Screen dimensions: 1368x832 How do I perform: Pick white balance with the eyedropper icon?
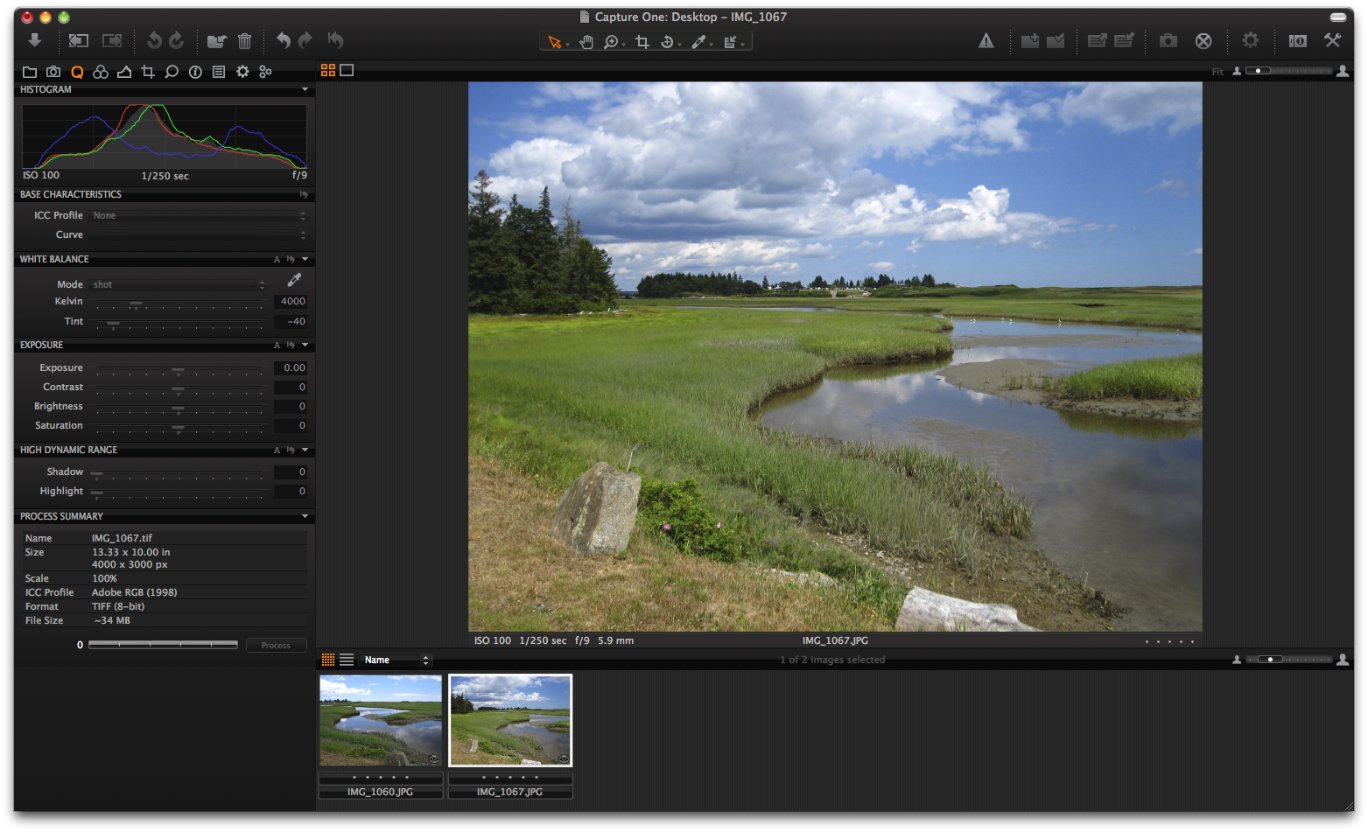293,279
